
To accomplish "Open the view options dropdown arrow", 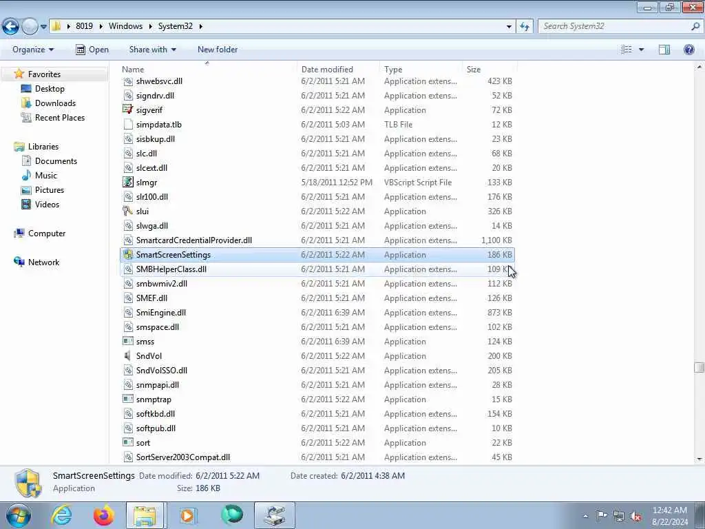I will [x=641, y=50].
